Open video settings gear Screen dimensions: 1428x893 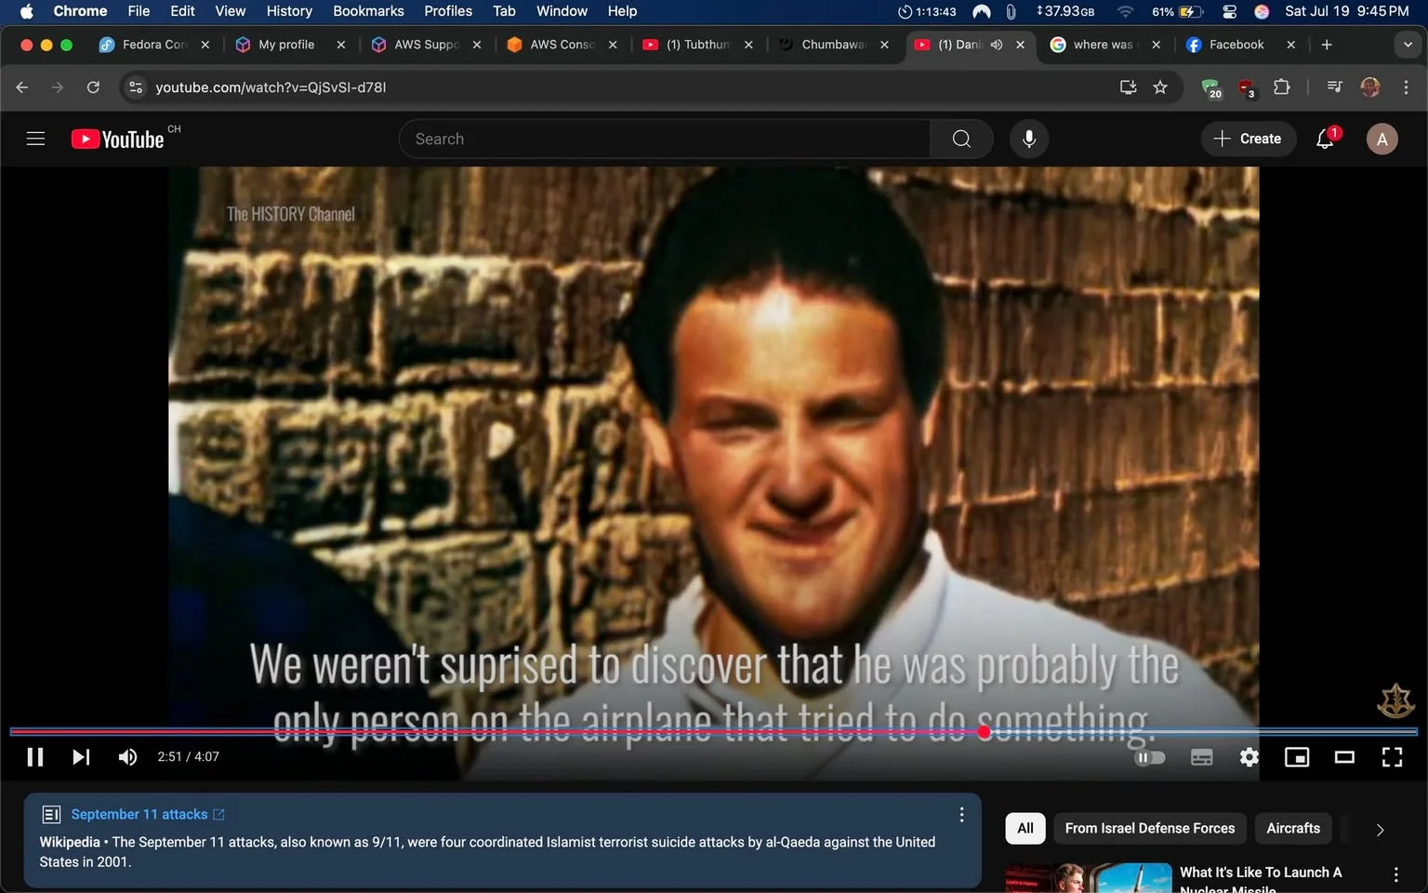pyautogui.click(x=1249, y=757)
